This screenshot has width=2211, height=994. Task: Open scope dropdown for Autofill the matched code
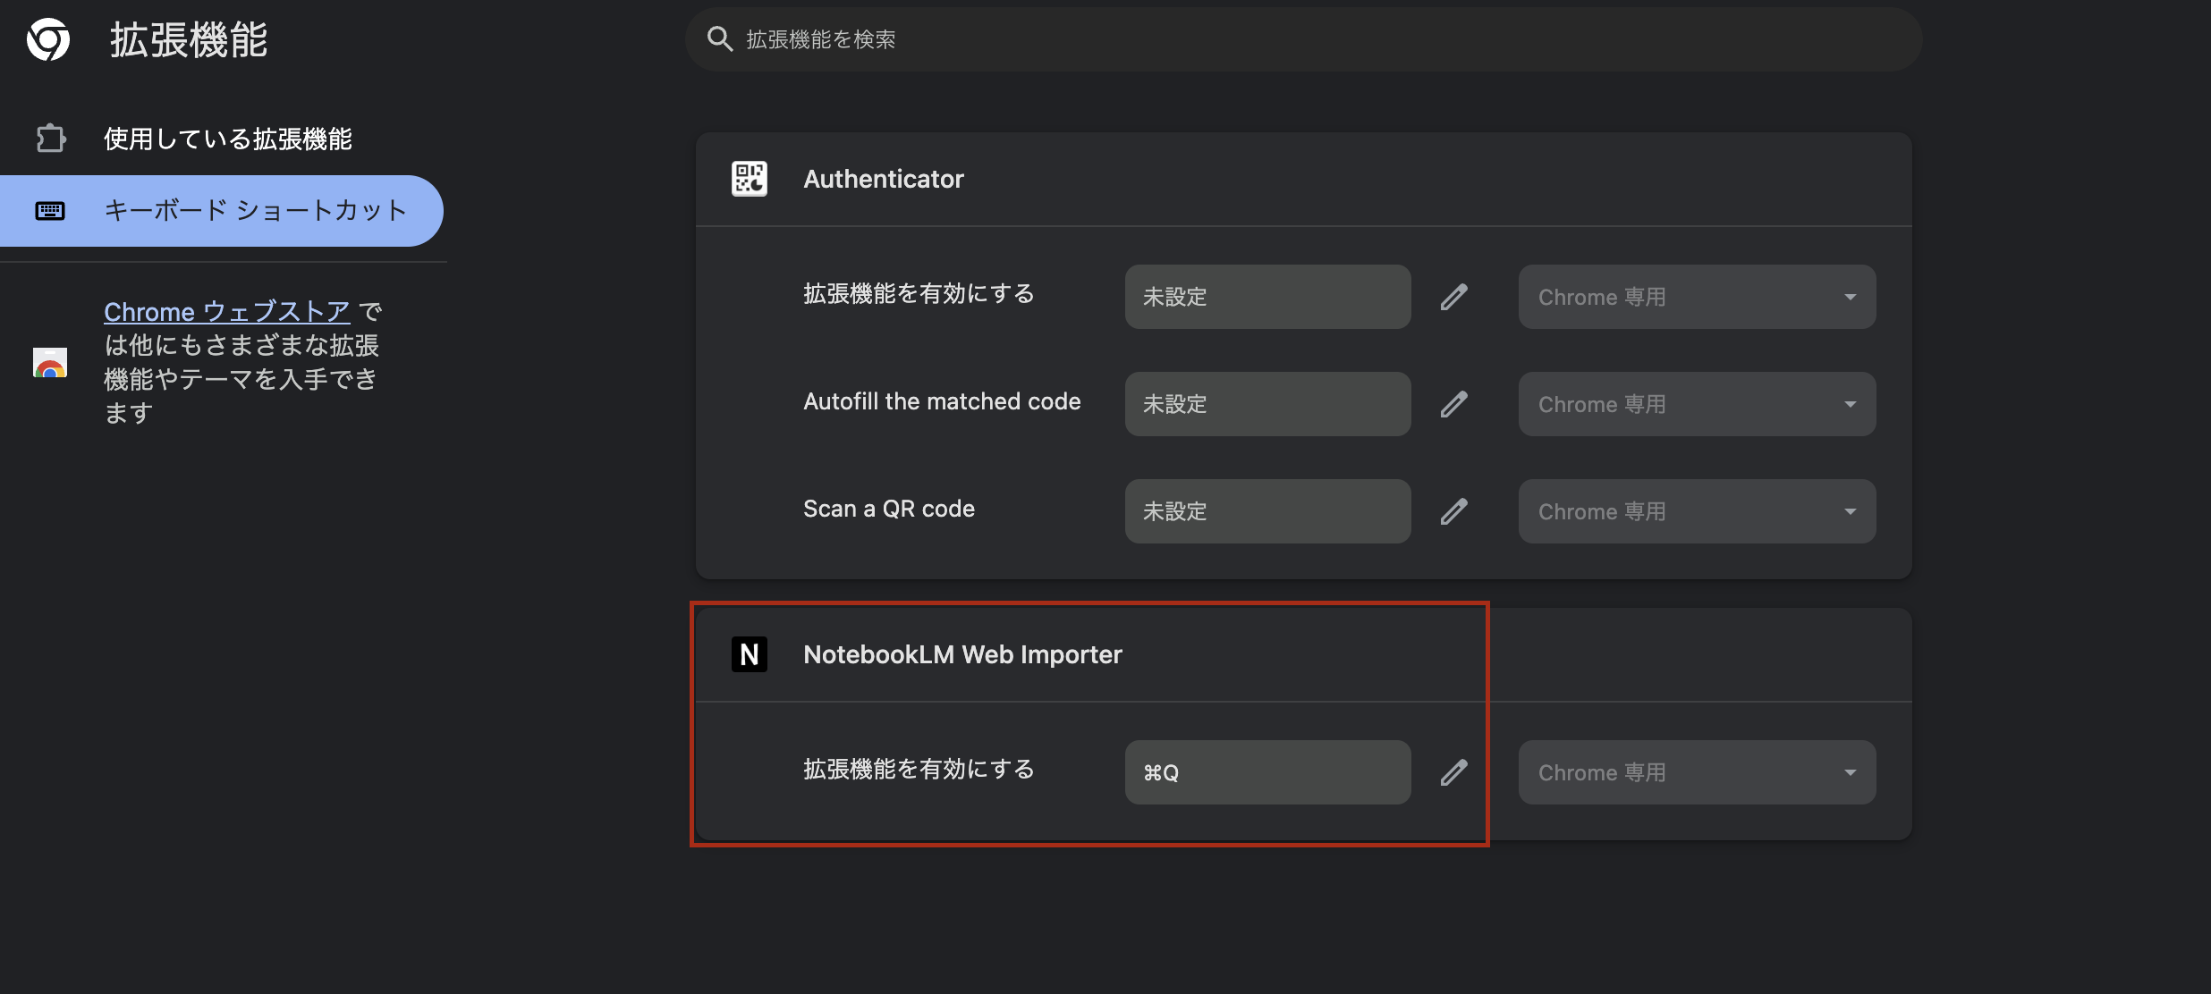pyautogui.click(x=1696, y=404)
